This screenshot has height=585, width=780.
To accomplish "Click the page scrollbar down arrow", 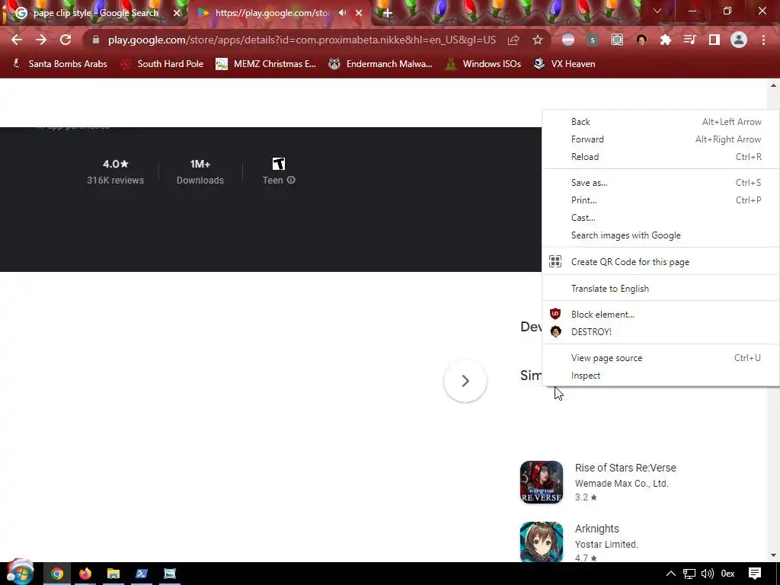I will click(x=773, y=555).
